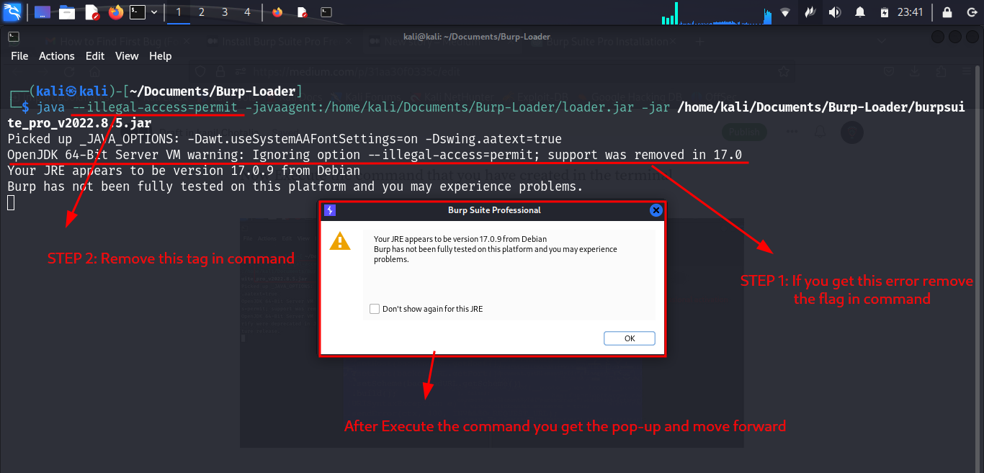The image size is (984, 473).
Task: Tick "Don't show again for this JRE"
Action: pos(374,309)
